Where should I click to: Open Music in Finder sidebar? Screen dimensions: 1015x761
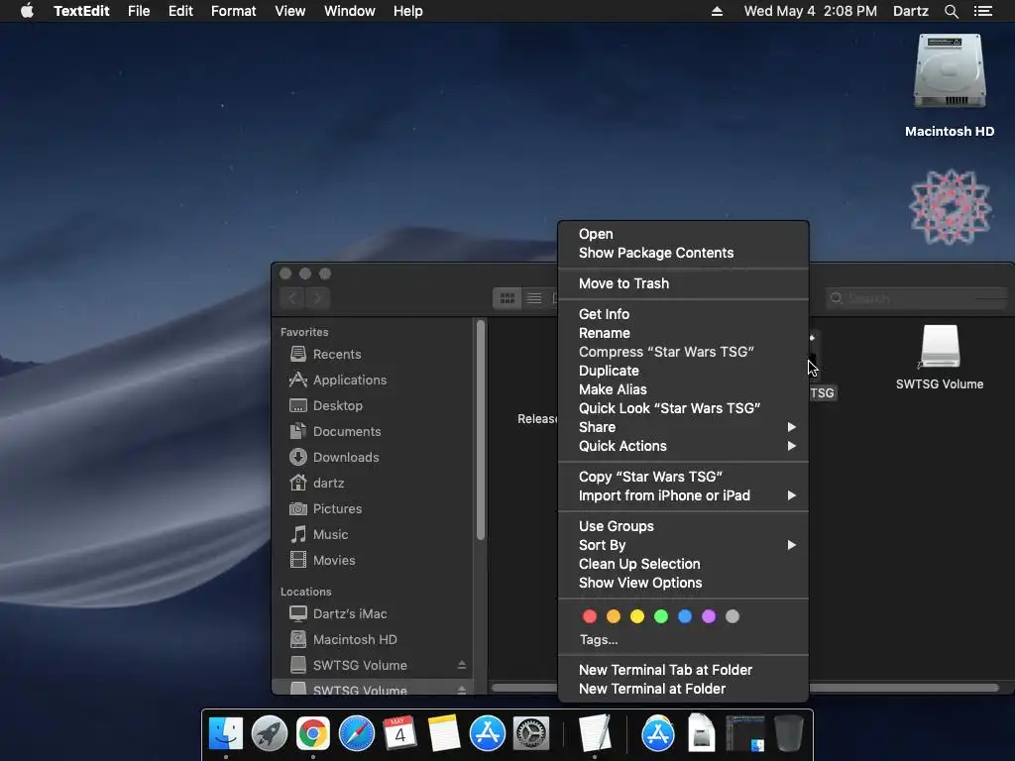pos(330,534)
